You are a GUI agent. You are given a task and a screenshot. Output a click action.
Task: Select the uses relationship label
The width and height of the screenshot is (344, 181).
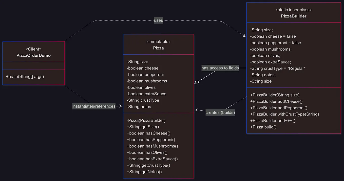tap(158, 20)
